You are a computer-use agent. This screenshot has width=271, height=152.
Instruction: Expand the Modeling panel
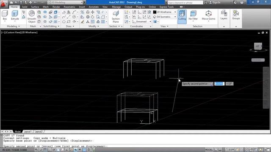(x=13, y=26)
